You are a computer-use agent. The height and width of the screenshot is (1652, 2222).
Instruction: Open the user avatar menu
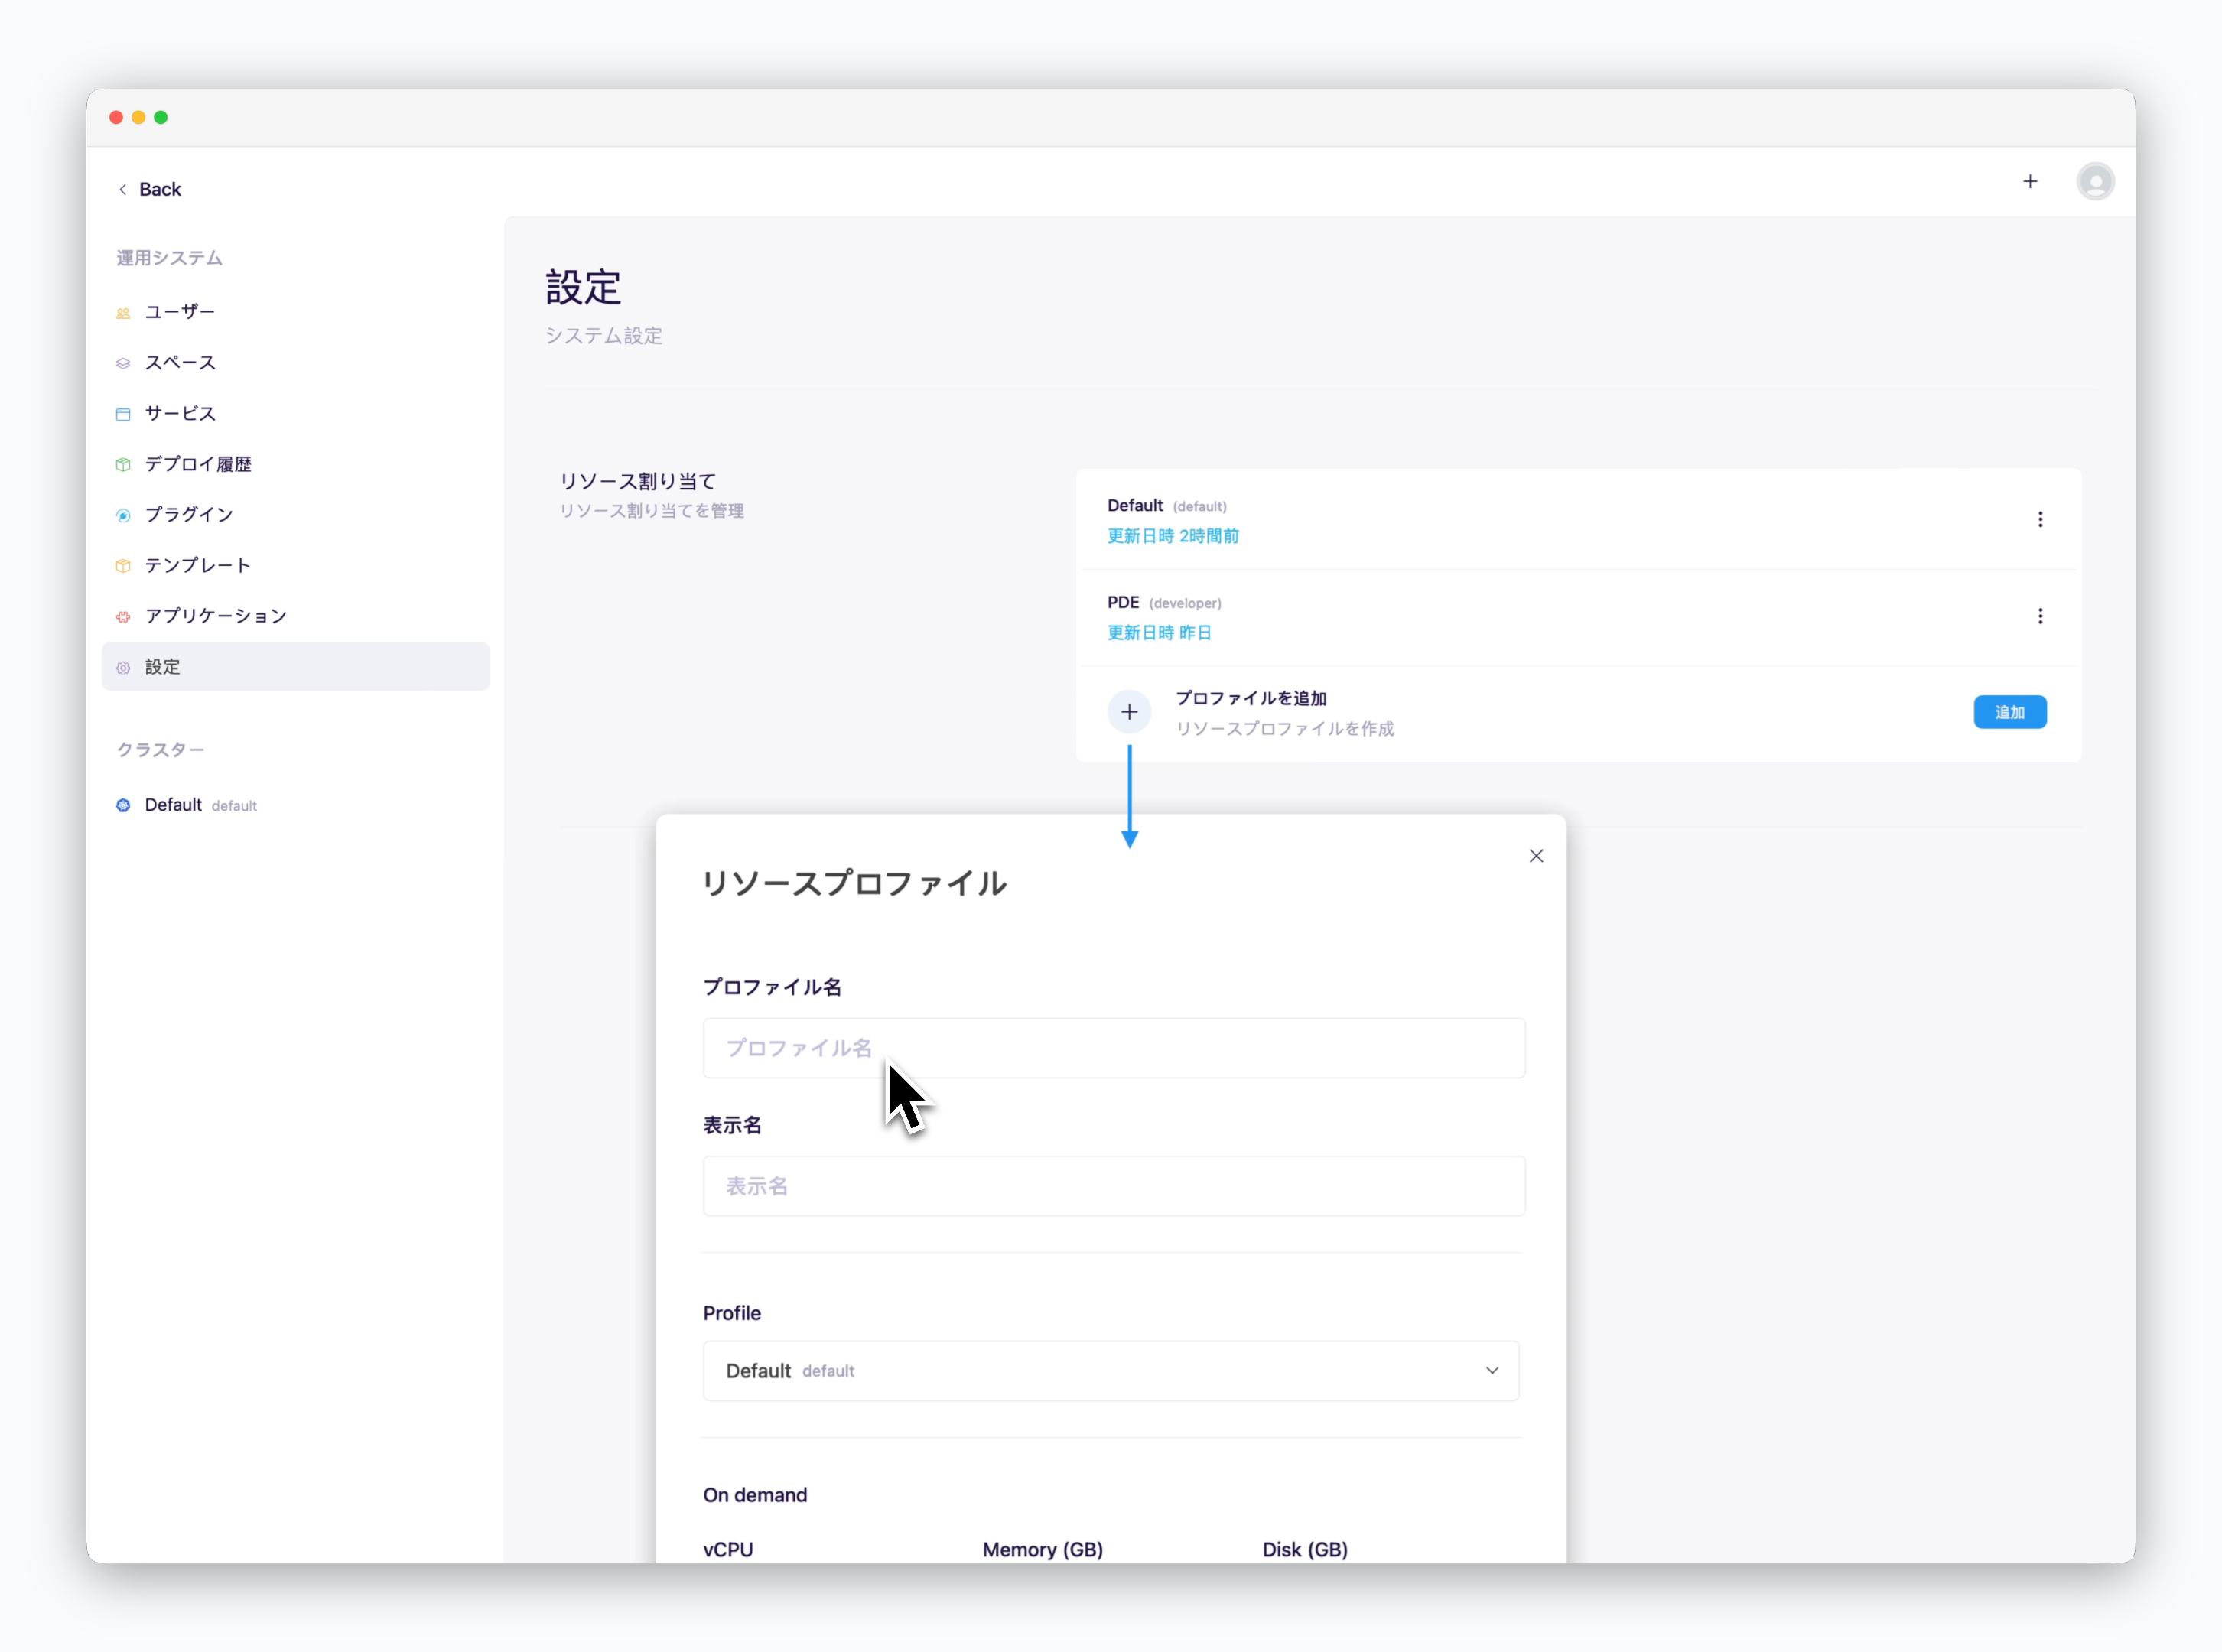tap(2095, 181)
